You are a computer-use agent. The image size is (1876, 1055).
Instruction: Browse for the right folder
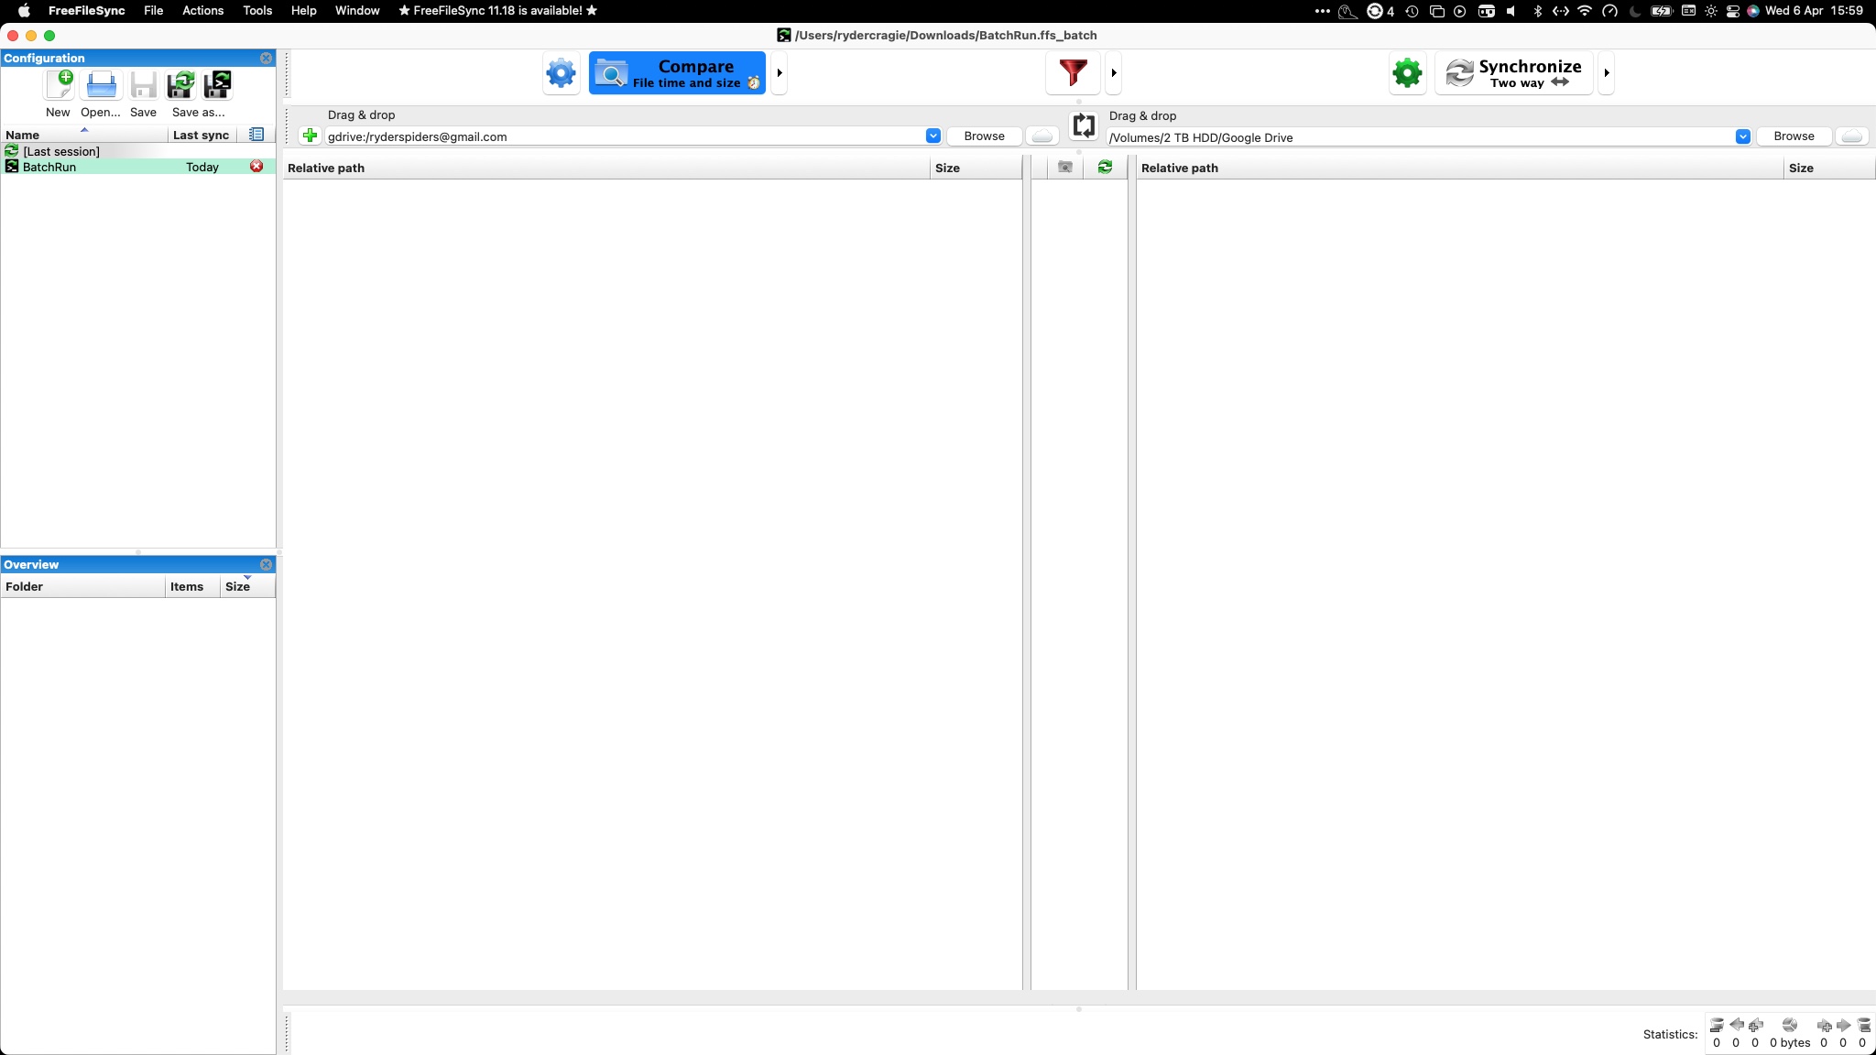tap(1794, 136)
